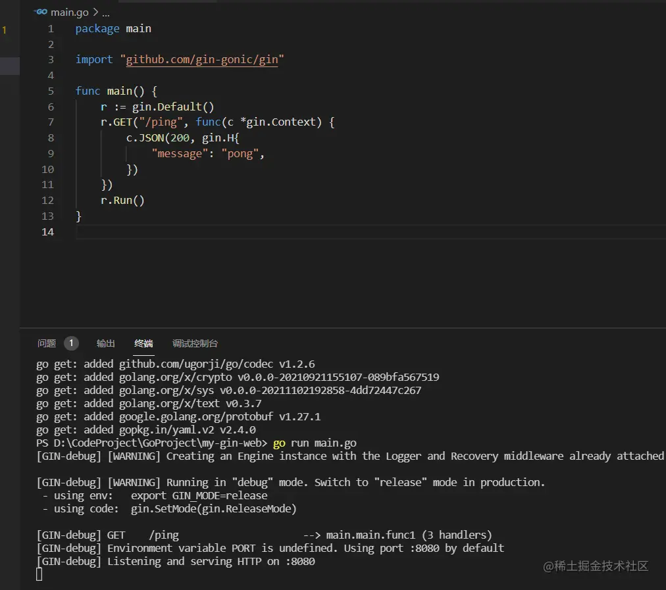The image size is (666, 590).
Task: Click the go run main.go command in terminal
Action: pyautogui.click(x=315, y=443)
